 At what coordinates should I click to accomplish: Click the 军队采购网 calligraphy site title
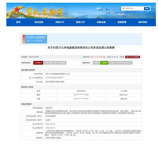tap(45, 12)
